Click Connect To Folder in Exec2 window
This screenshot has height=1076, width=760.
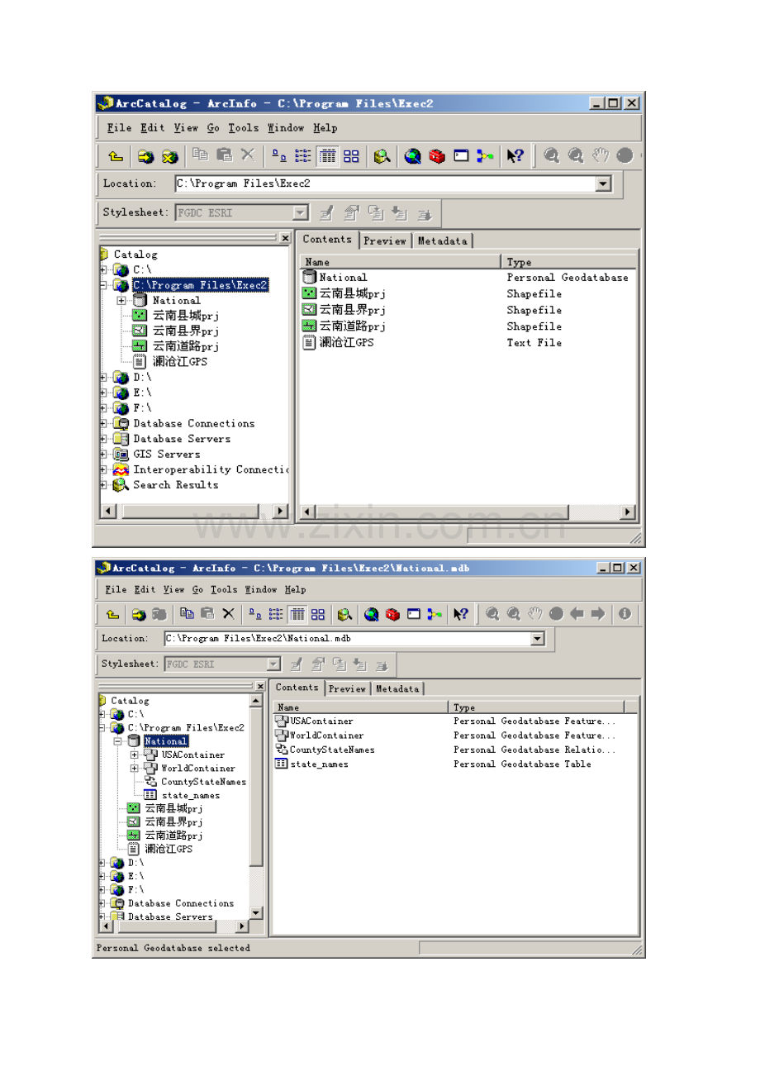coord(145,155)
